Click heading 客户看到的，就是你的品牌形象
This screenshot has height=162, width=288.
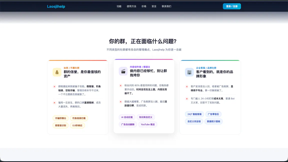[214, 74]
